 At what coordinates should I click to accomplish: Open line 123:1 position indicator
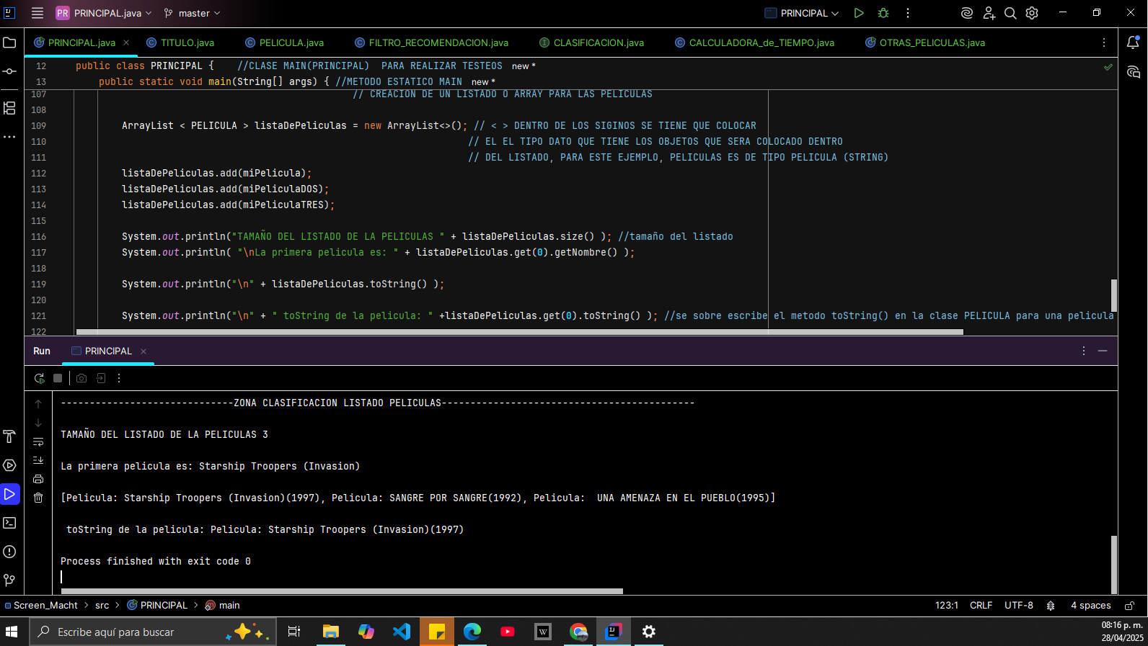946,605
